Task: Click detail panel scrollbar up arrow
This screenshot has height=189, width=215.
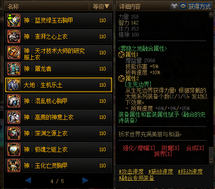Action: (211, 15)
